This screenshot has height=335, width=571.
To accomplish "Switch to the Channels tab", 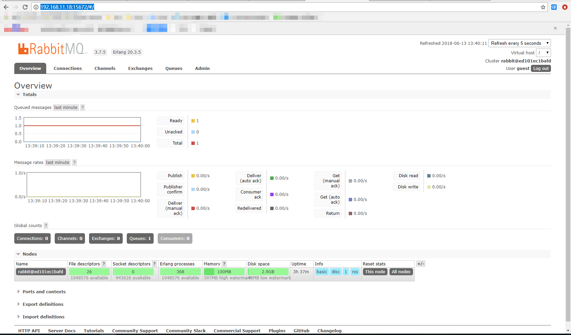I will tap(105, 69).
